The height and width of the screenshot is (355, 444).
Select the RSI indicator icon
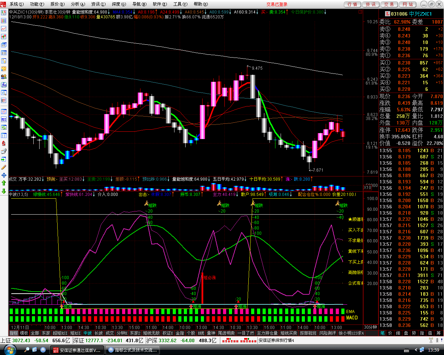coord(4,119)
